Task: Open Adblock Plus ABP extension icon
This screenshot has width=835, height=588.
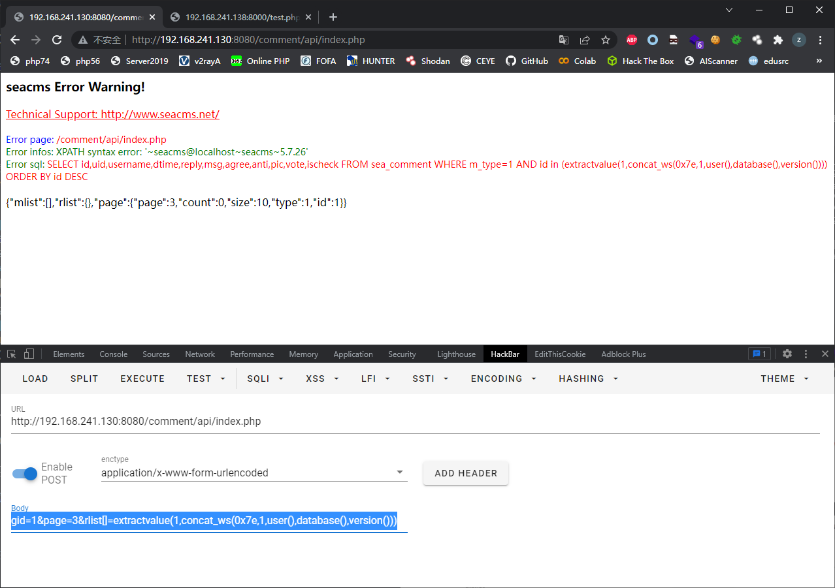Action: pyautogui.click(x=632, y=40)
